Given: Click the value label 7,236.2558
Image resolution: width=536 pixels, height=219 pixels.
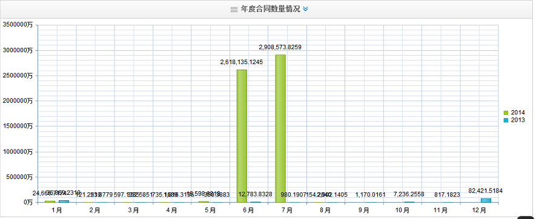Looking at the screenshot, I should pos(409,194).
